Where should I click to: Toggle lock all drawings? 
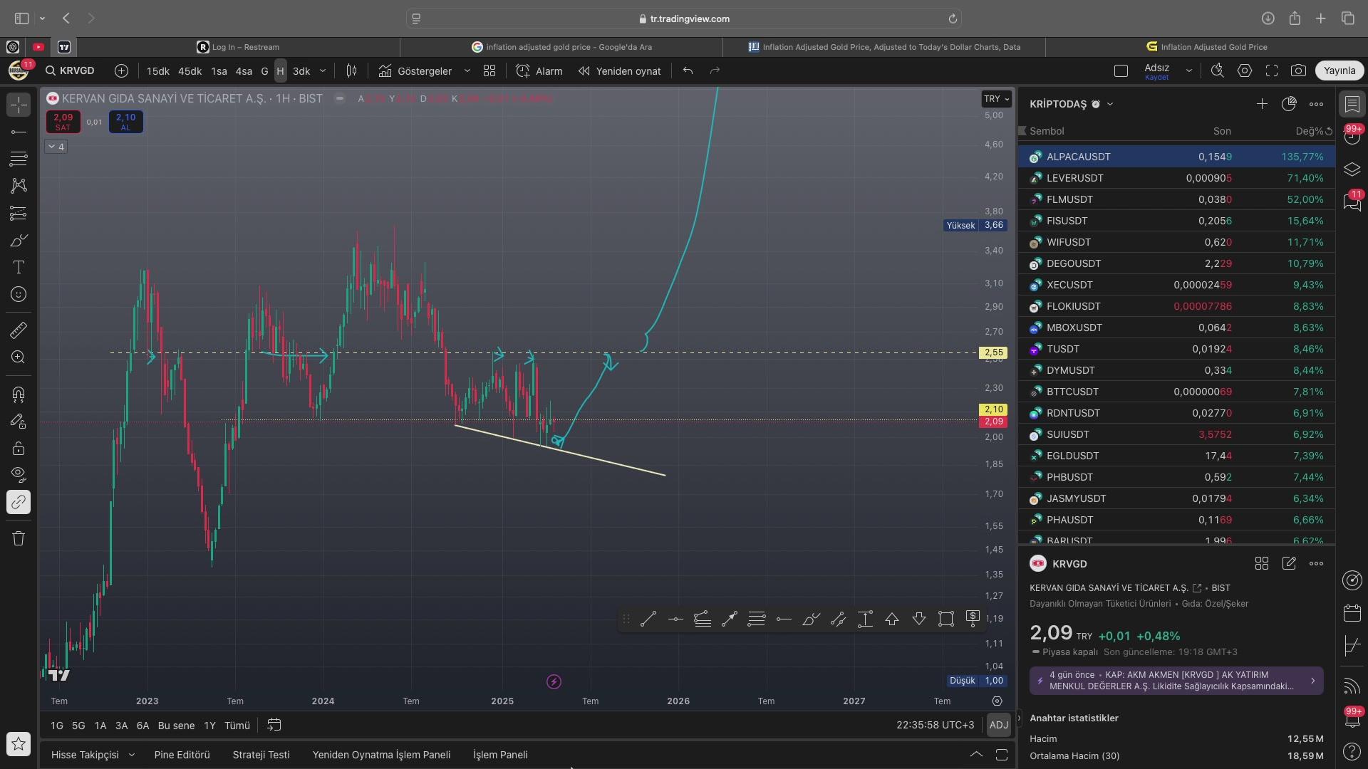coord(19,449)
